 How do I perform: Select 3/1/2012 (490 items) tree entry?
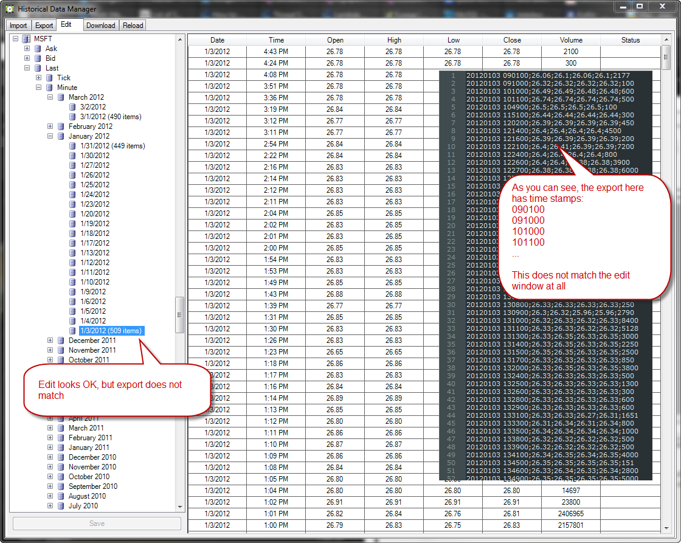pos(111,117)
